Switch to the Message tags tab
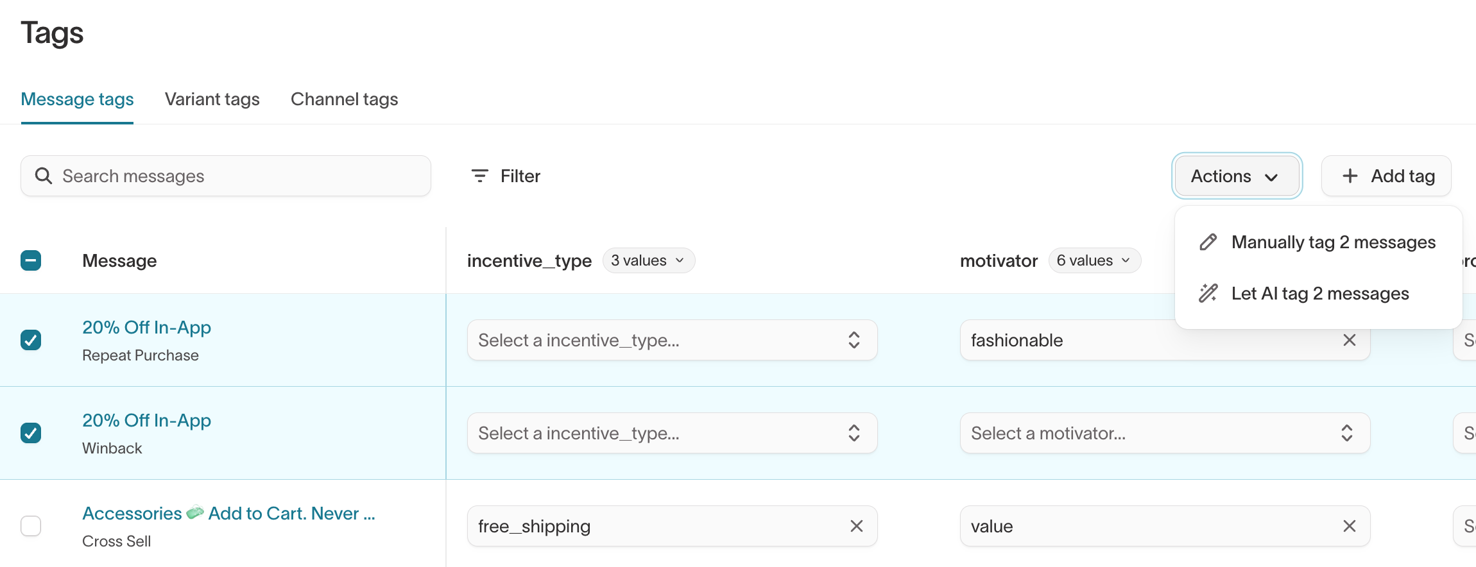The image size is (1476, 567). [77, 99]
